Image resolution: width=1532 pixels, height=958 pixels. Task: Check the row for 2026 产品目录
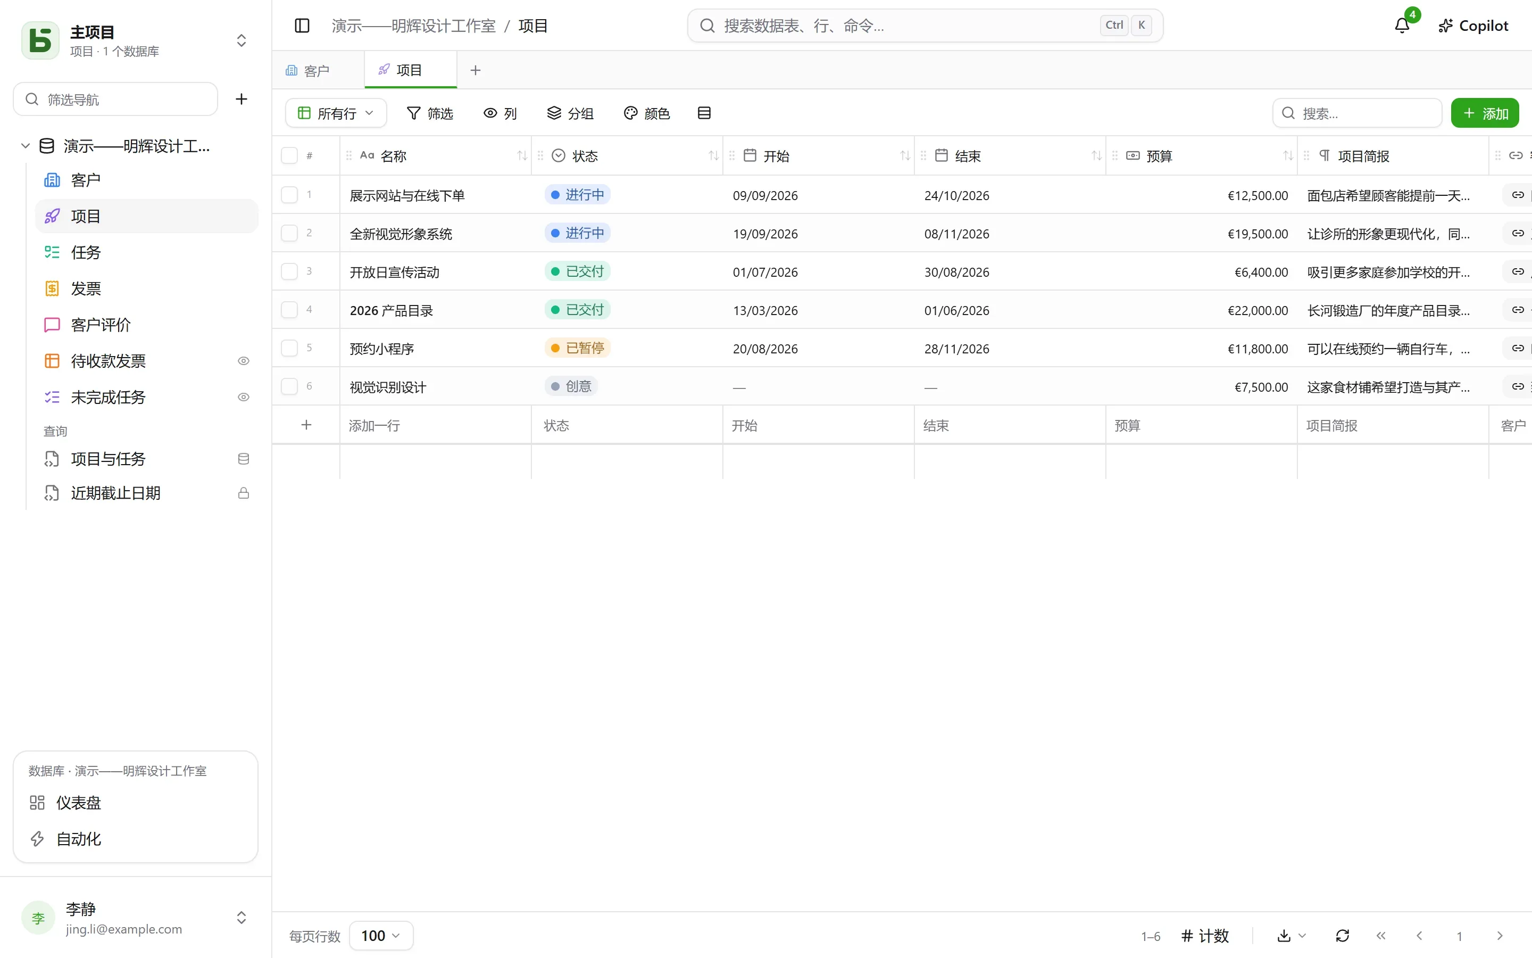[x=289, y=310]
